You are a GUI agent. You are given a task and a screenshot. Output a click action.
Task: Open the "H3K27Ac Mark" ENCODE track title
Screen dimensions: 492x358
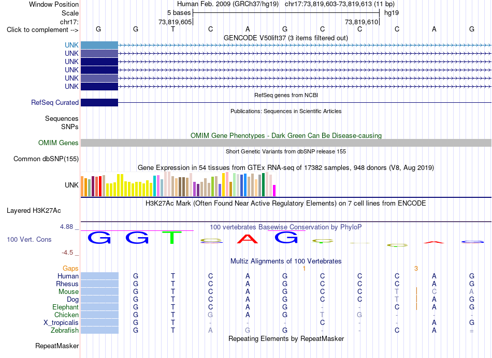(285, 204)
